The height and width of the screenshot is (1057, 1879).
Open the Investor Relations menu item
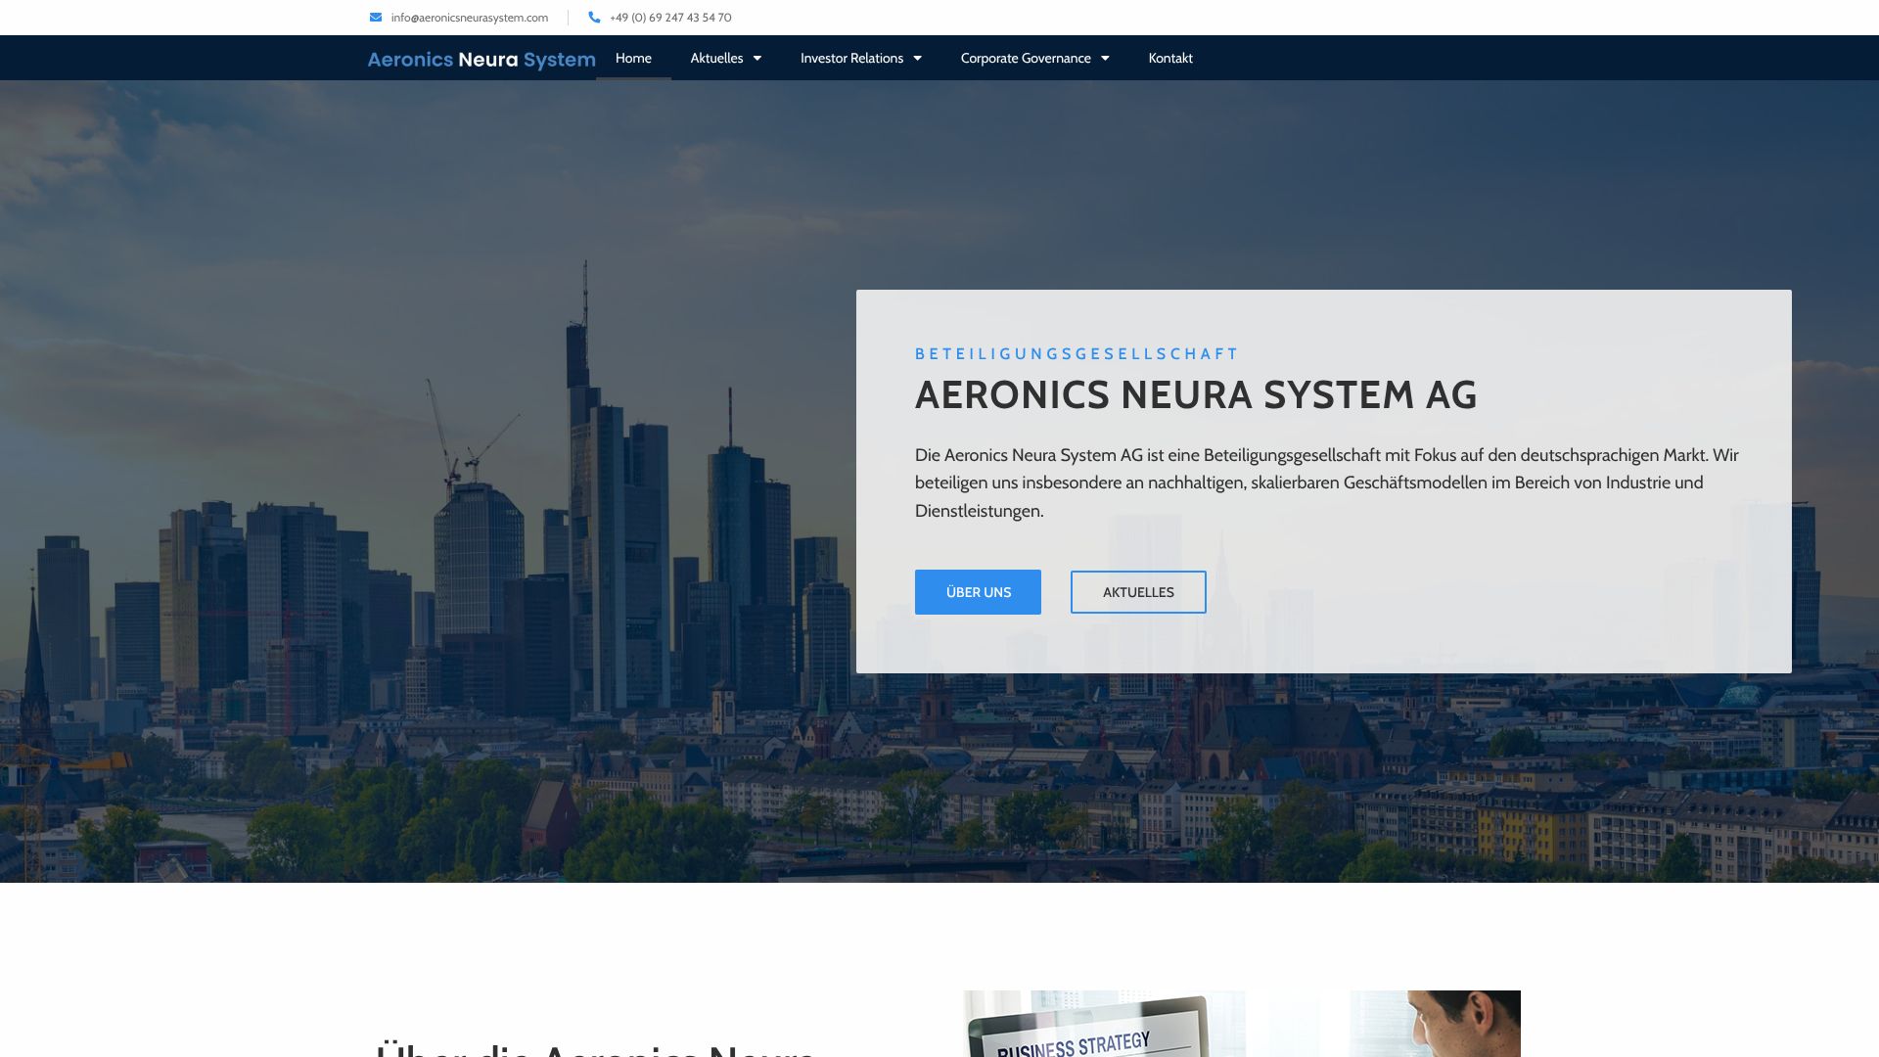point(851,59)
